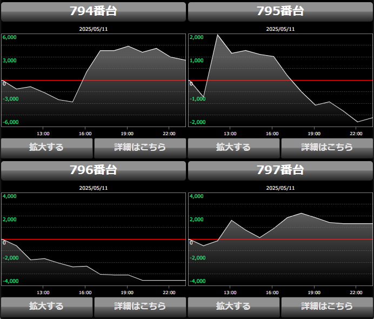Click the 2025/05/11 date above 794番台 graph
Image resolution: width=374 pixels, height=319 pixels.
(93, 29)
